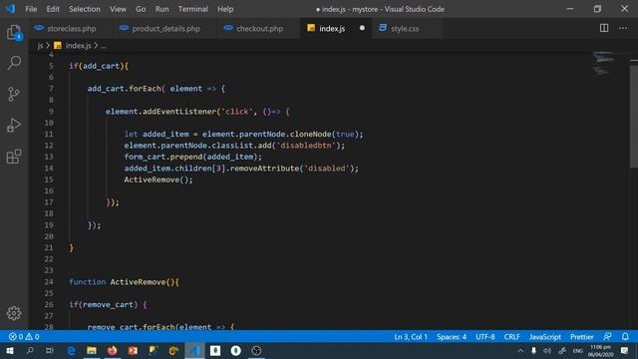
Task: Click 'if(add_cart){' on line 5
Action: 99,66
